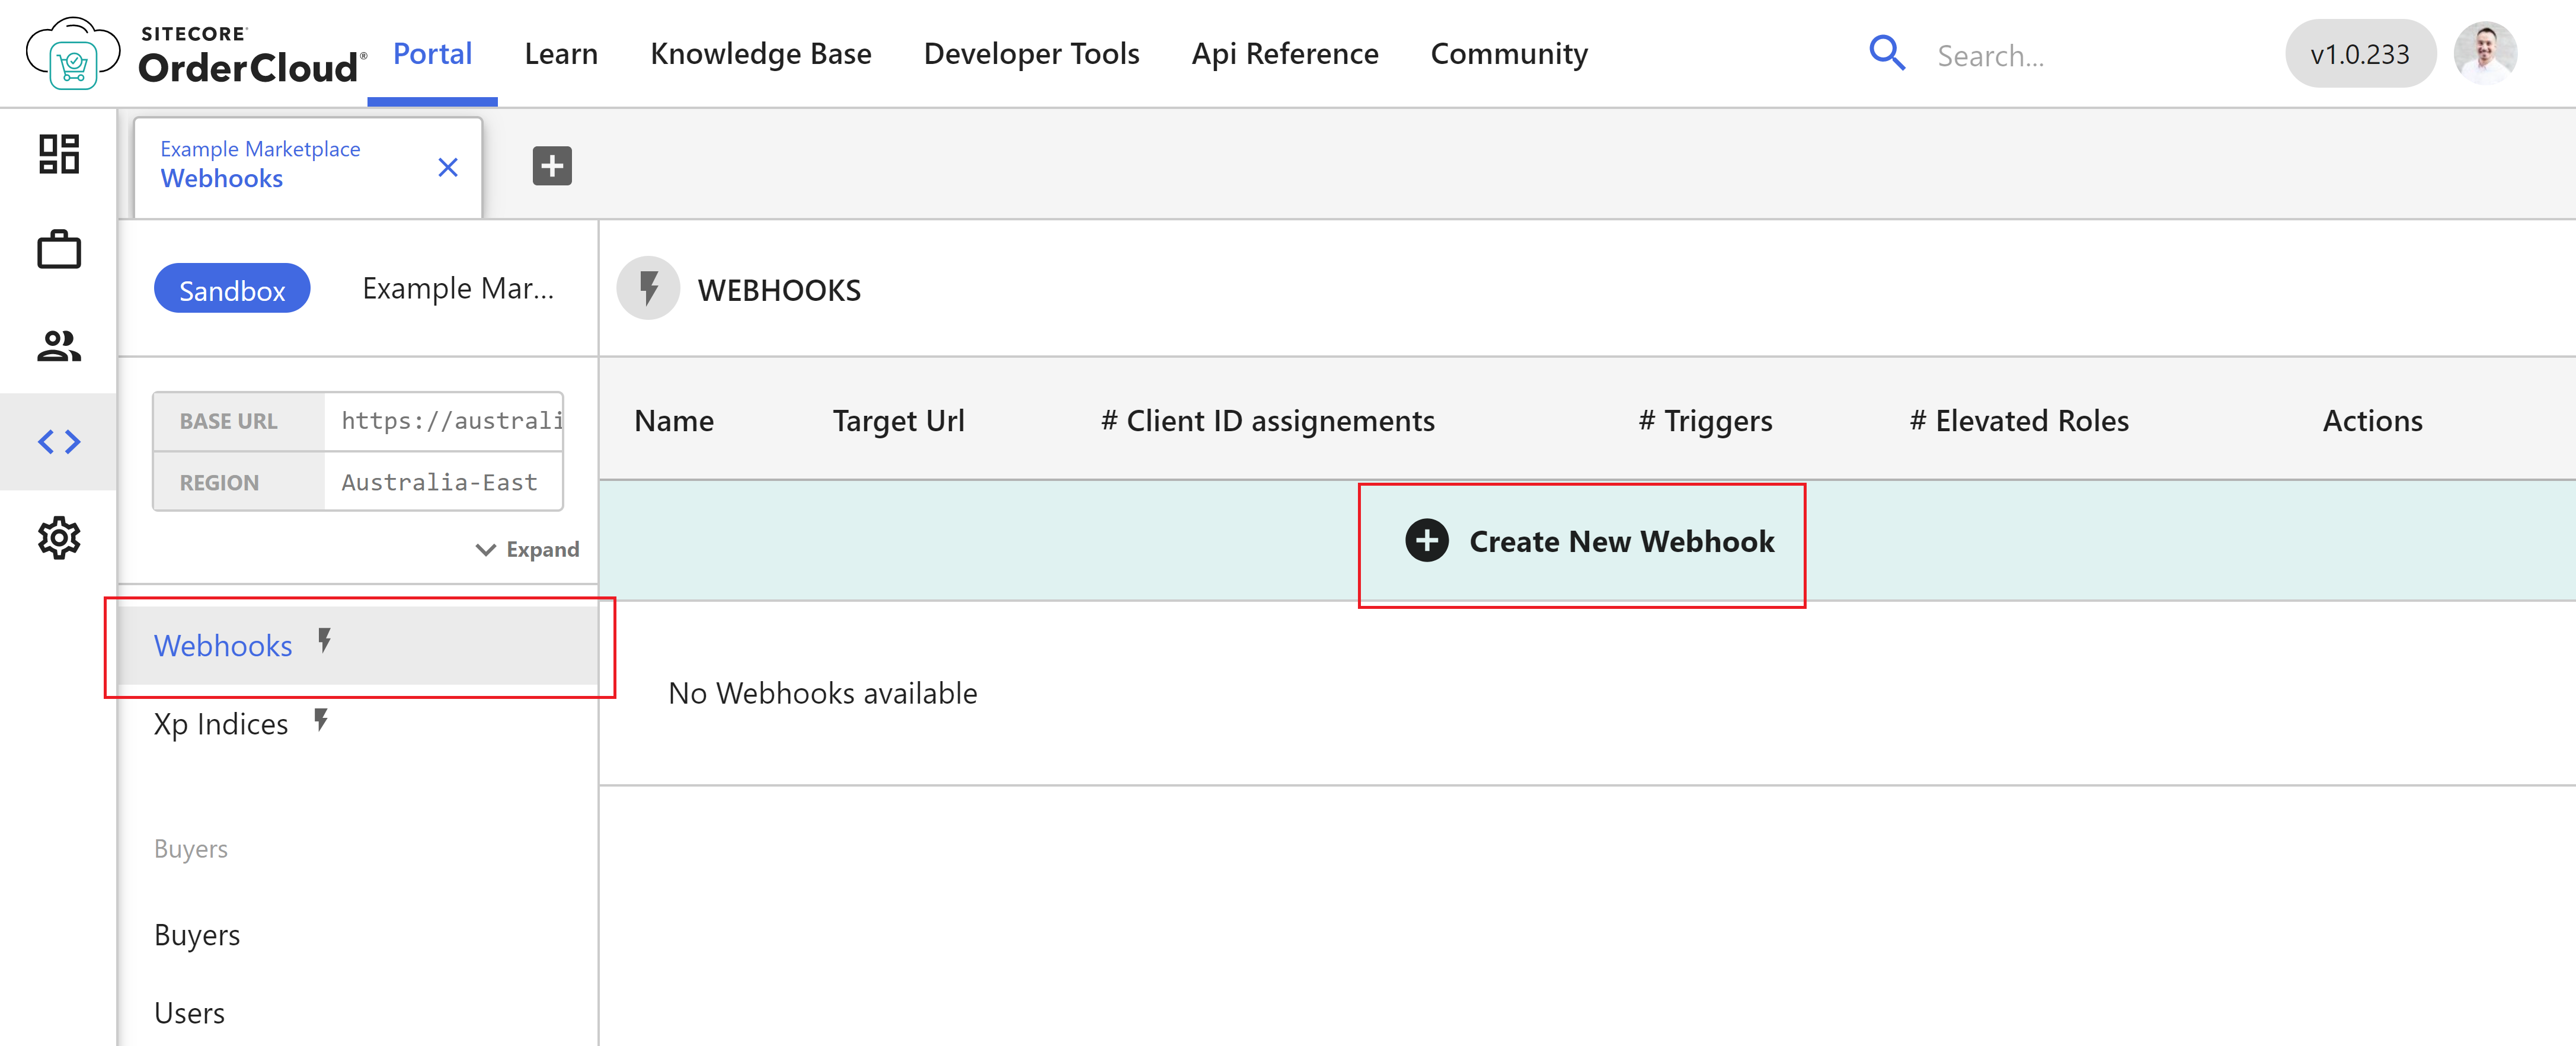Click the Name column header
Viewport: 2576px width, 1046px height.
tap(674, 421)
